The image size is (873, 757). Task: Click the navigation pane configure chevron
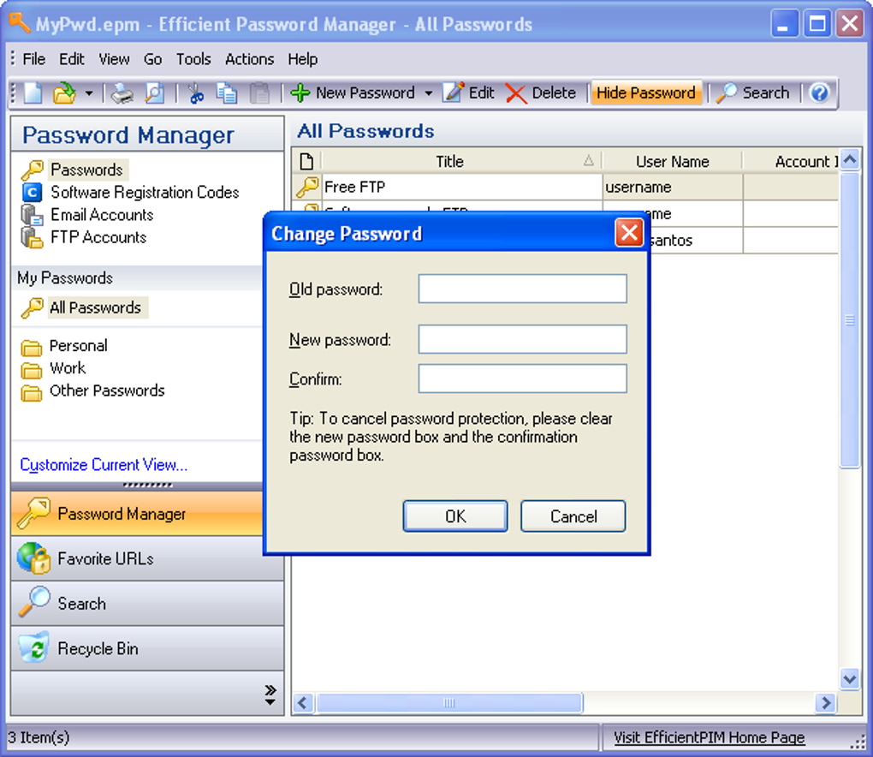(270, 694)
